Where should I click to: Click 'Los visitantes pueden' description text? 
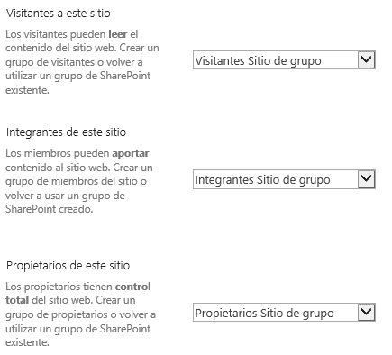56,34
